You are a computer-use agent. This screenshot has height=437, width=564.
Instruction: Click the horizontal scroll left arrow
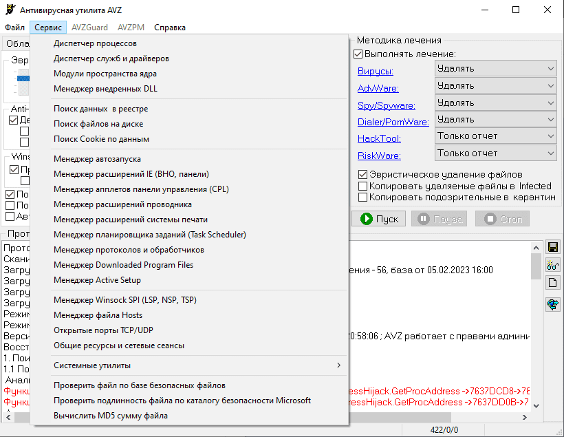click(x=8, y=417)
